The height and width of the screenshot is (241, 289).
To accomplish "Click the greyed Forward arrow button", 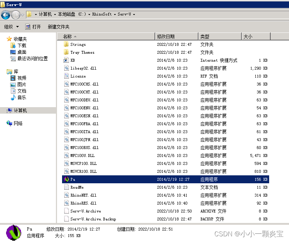I will [x=16, y=15].
